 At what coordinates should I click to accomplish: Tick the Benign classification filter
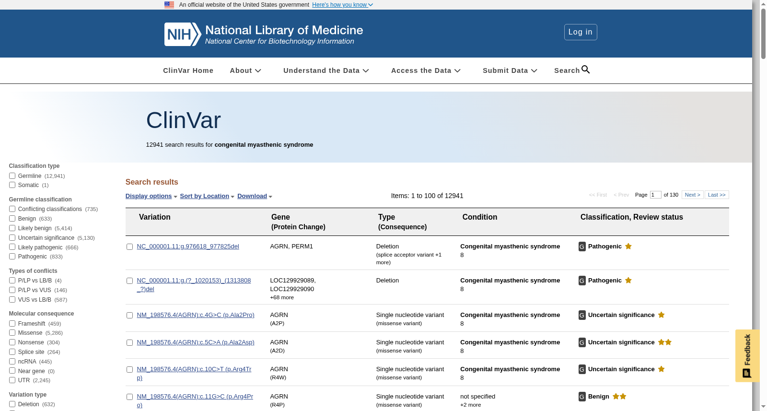coord(12,219)
